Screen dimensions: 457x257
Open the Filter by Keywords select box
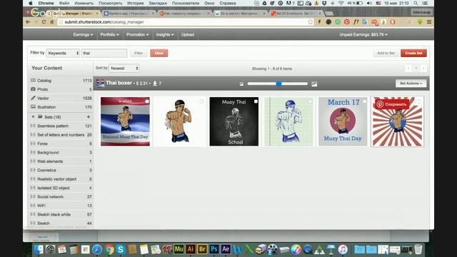(63, 53)
